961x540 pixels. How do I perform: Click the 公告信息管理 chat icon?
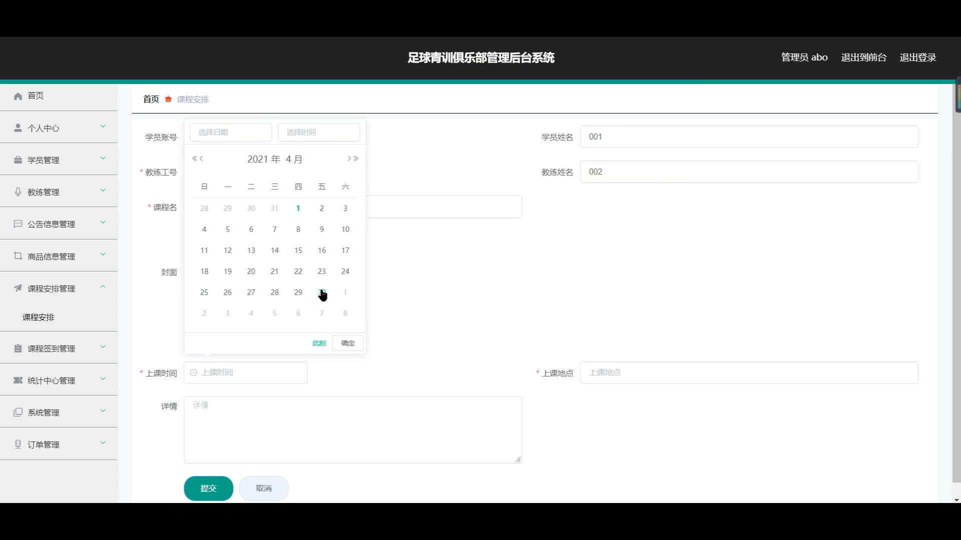pos(18,224)
